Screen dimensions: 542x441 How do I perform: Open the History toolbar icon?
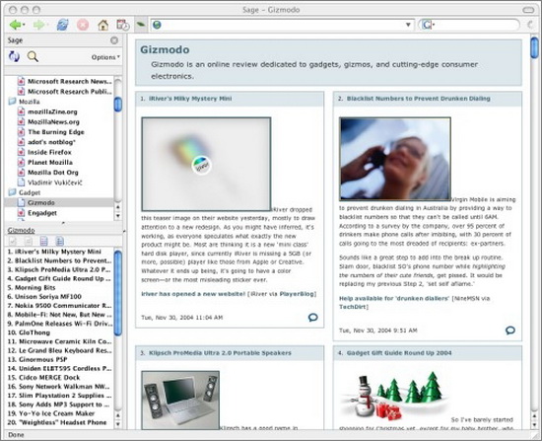[x=123, y=25]
